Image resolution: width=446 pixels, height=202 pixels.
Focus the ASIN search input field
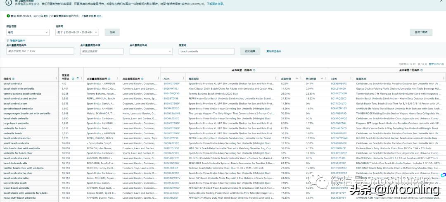(x=40, y=51)
